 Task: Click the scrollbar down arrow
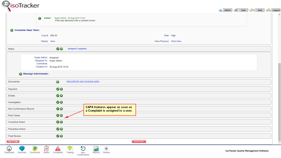point(279,143)
